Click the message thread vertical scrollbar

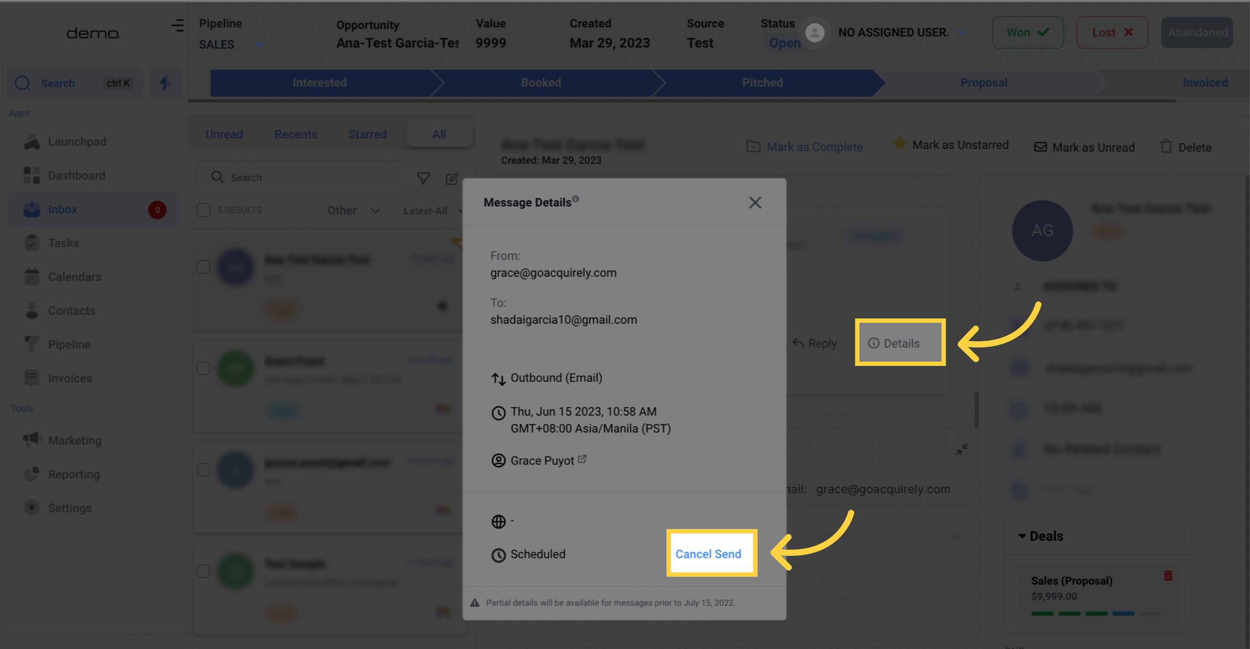(x=976, y=410)
